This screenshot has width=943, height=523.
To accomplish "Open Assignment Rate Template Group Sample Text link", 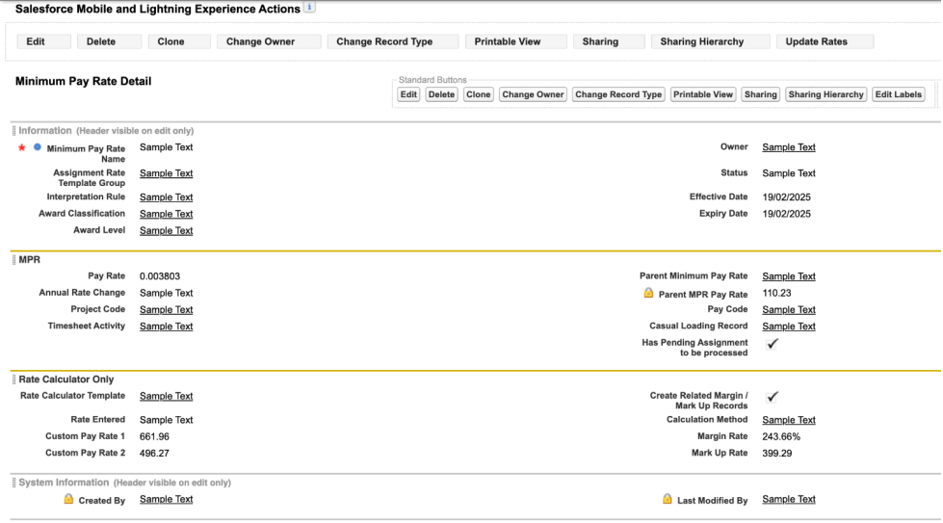I will coord(166,173).
